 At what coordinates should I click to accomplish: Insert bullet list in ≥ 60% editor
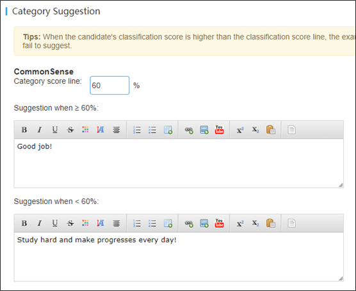pyautogui.click(x=152, y=130)
